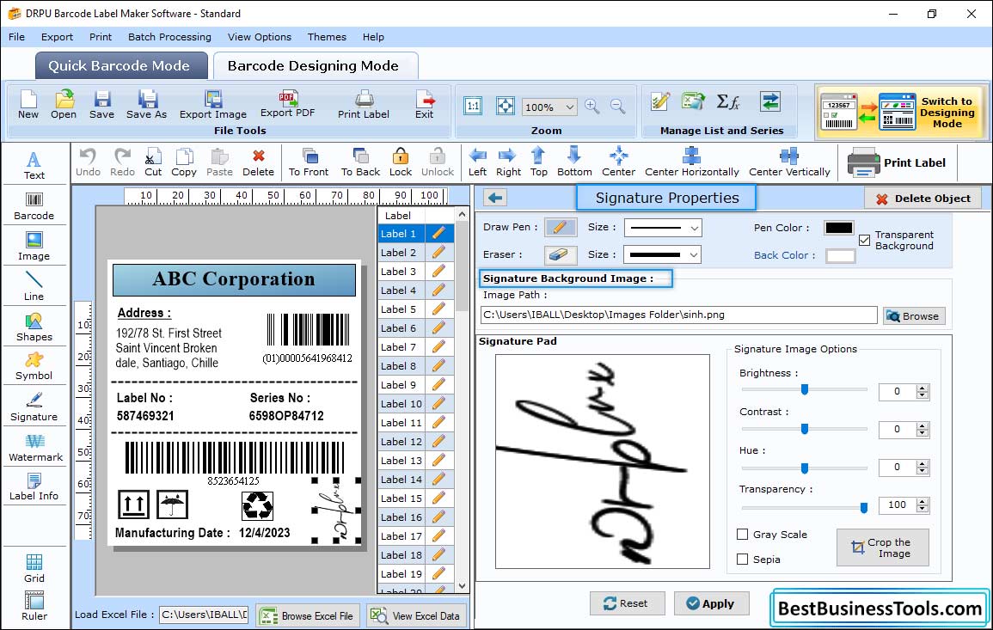Click the fit-to-window zoom icon
This screenshot has width=993, height=630.
(506, 106)
